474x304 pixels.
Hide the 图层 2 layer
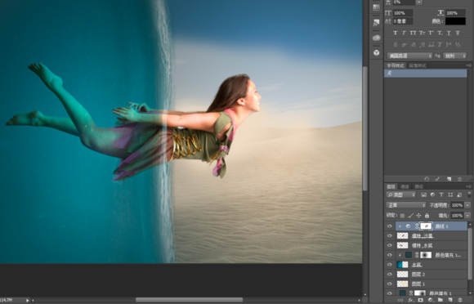point(389,275)
